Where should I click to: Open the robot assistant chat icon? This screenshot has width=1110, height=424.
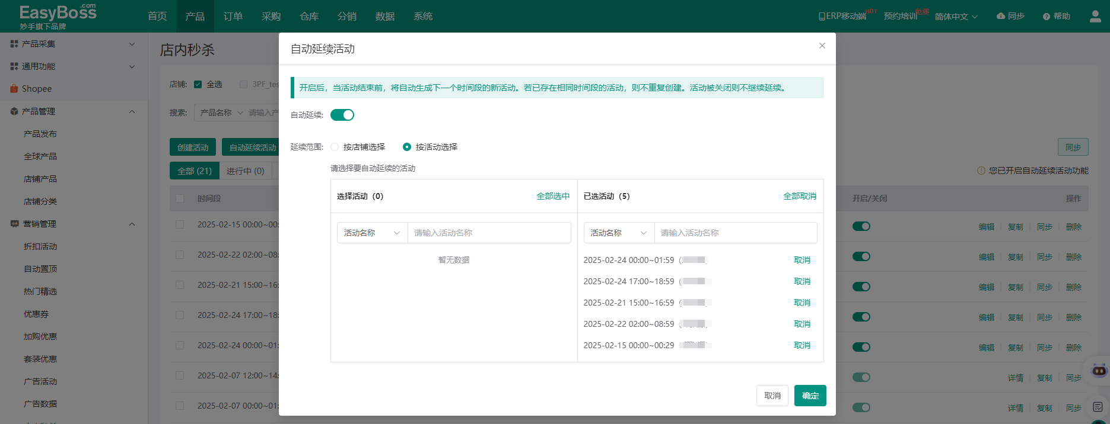[x=1099, y=371]
